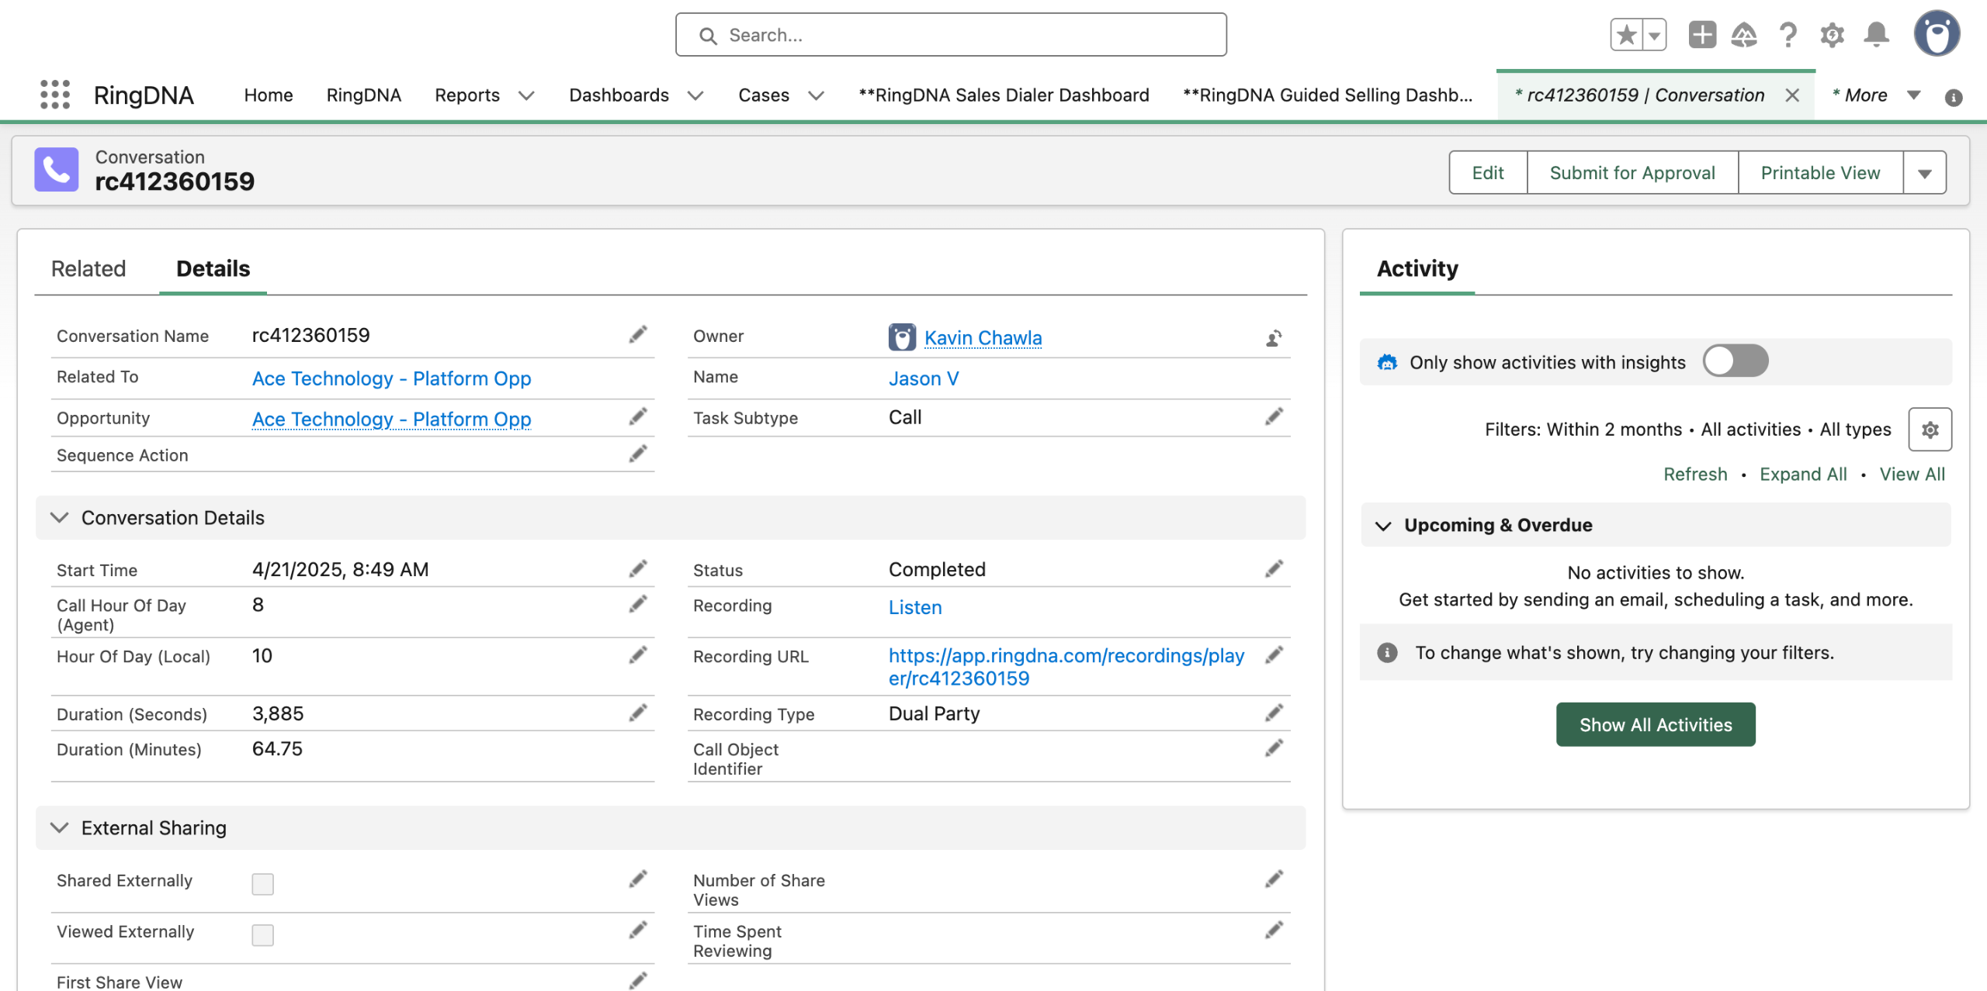This screenshot has width=1987, height=991.
Task: Click the Show All Activities button
Action: 1655,724
